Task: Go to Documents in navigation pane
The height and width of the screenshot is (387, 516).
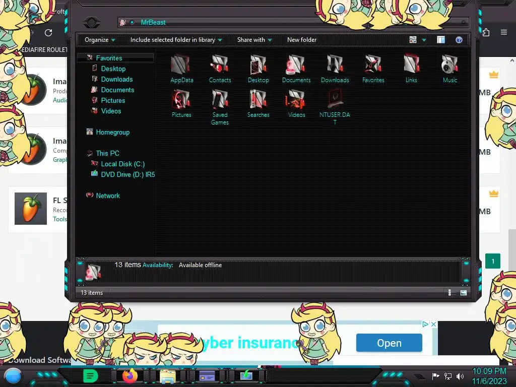Action: [x=117, y=90]
